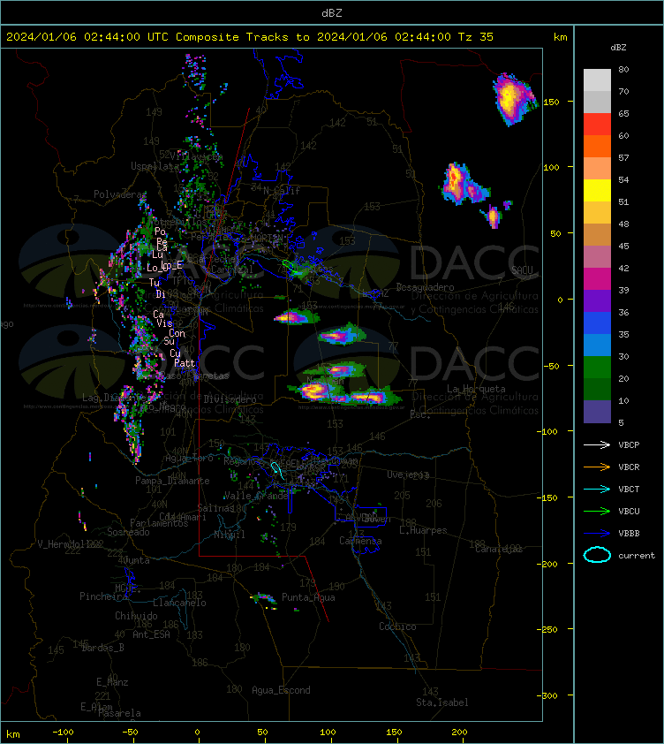Viewport: 664px width, 744px height.
Task: Click the 'dBZ' heading above the color scale
Action: coord(618,48)
